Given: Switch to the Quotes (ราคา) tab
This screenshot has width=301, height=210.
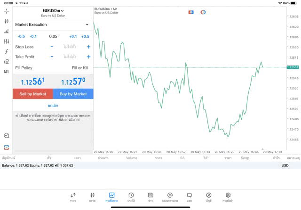Looking at the screenshot, I should click(x=73, y=197).
